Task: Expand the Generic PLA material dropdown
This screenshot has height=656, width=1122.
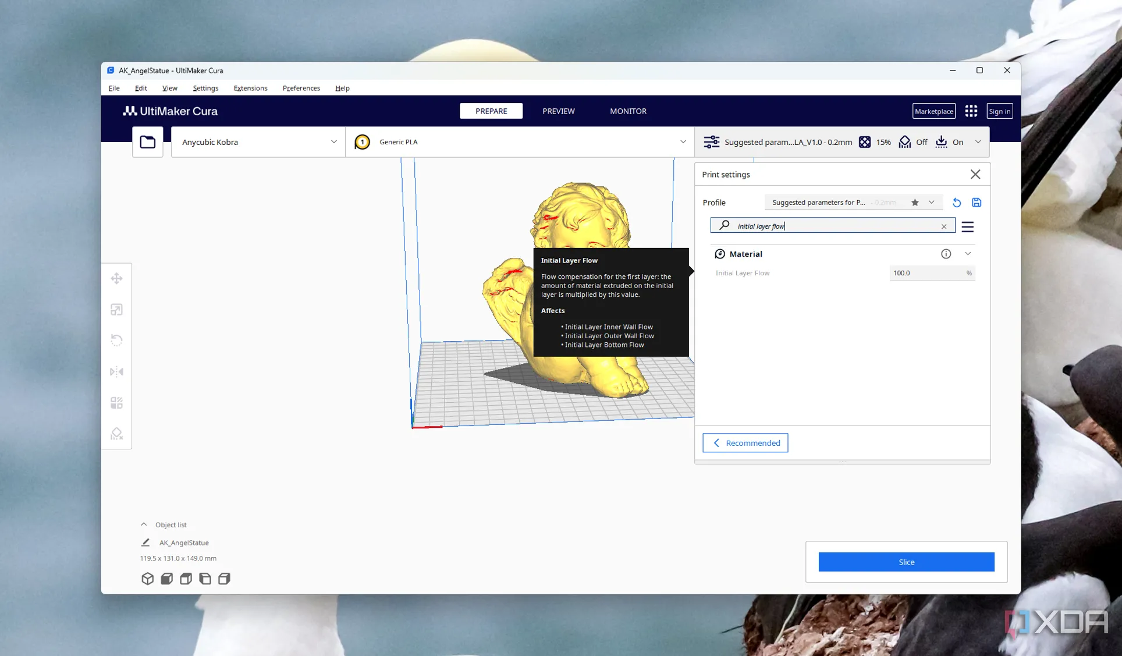Action: [x=683, y=142]
